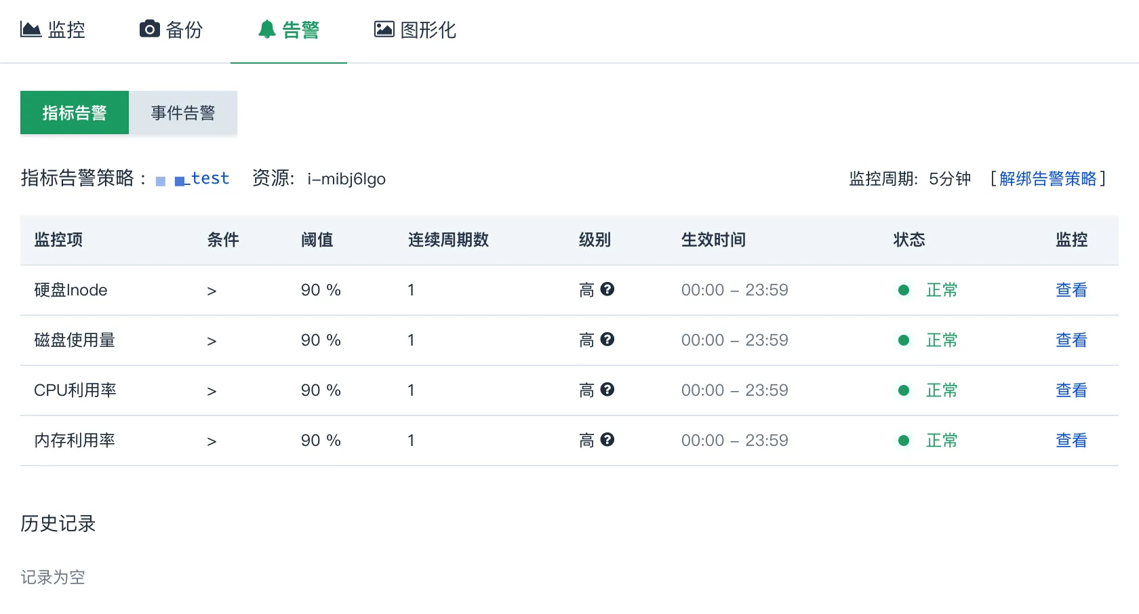Click the chart icon beside 监控
Screen dimensions: 1139x614
pyautogui.click(x=31, y=29)
